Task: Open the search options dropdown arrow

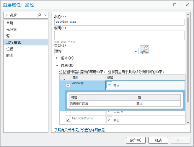Action: (x=45, y=15)
